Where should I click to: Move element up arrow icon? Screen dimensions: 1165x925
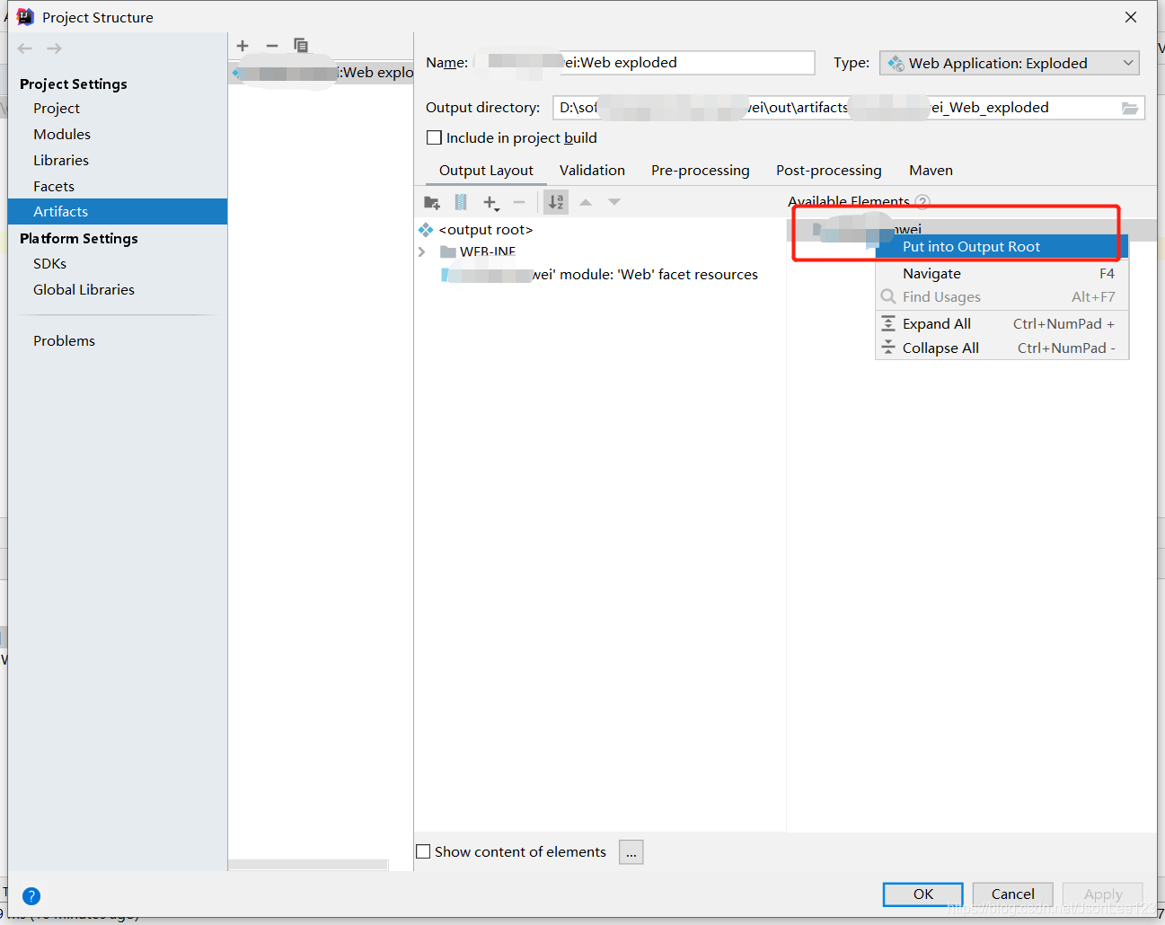586,202
